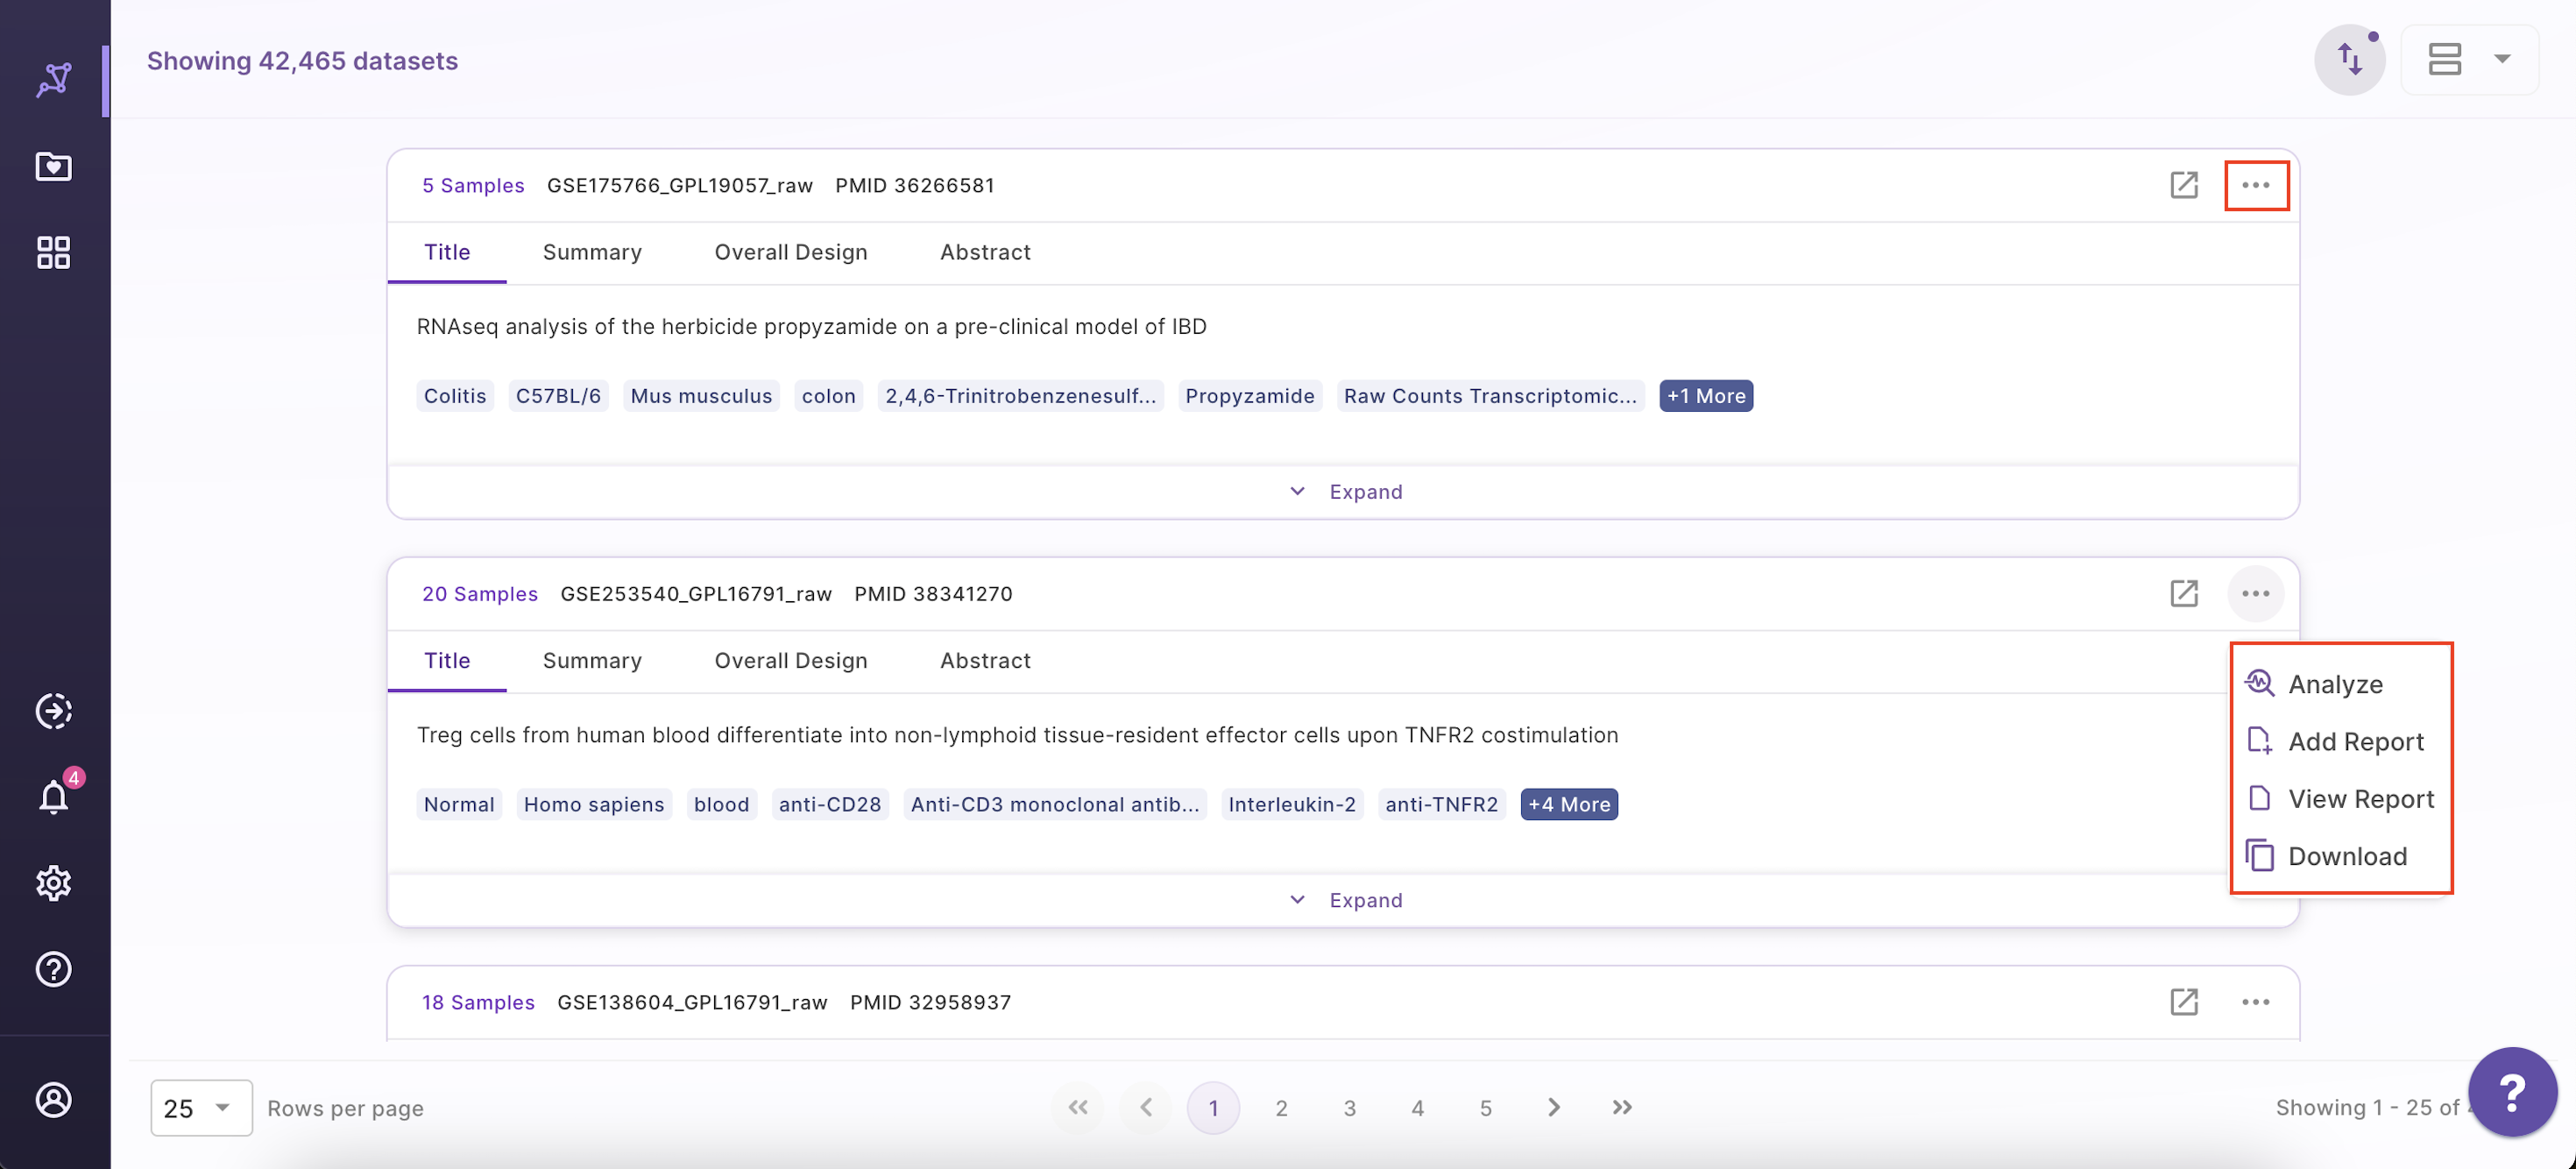Screen dimensions: 2576x1169
Task: Show the +1 More tags
Action: point(1706,396)
